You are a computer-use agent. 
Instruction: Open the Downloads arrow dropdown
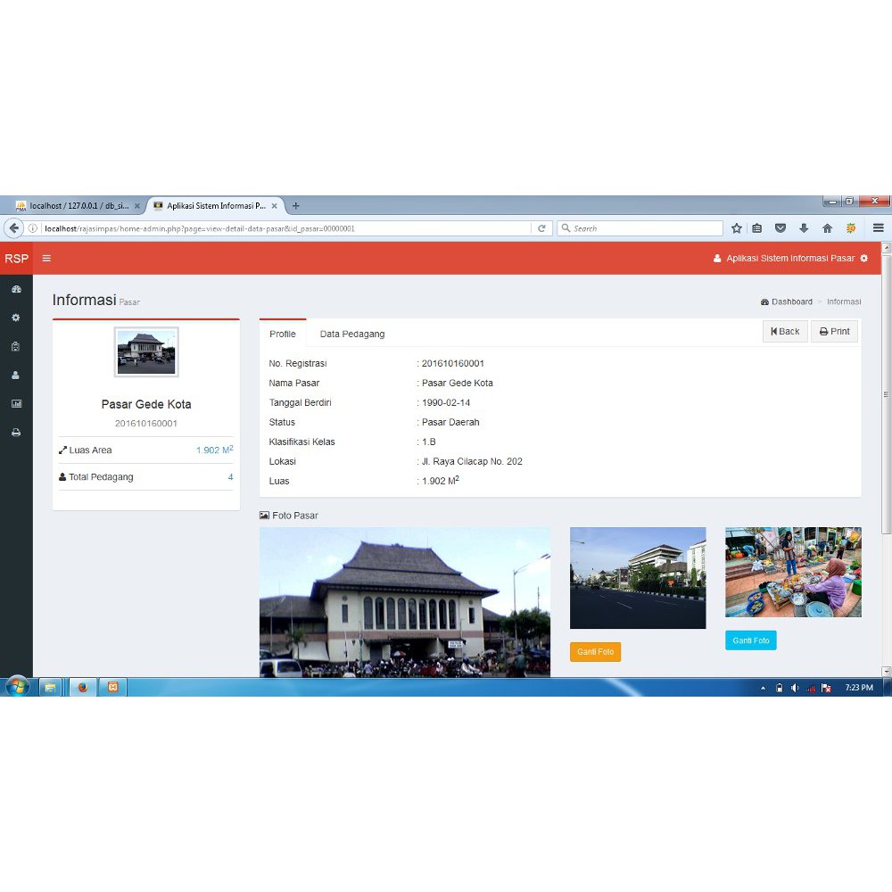pos(802,227)
